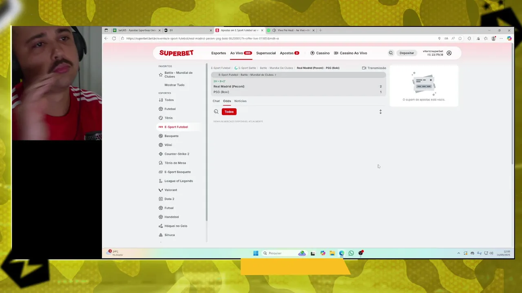The height and width of the screenshot is (293, 522).
Task: Select the Todos market filter
Action: [229, 112]
